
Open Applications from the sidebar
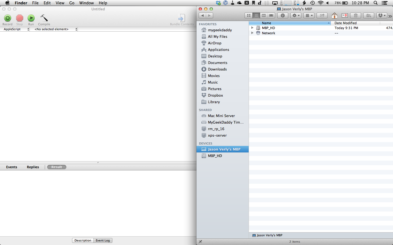coord(222,50)
